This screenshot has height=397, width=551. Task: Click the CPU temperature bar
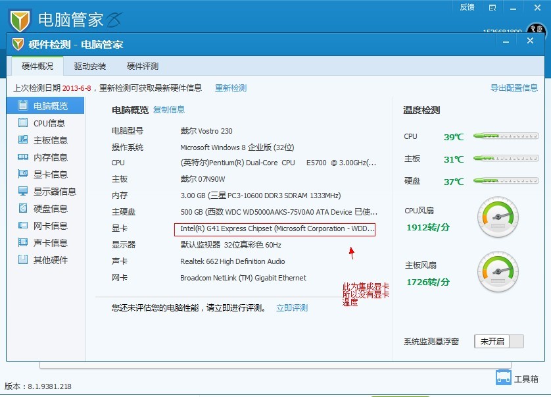click(x=506, y=136)
